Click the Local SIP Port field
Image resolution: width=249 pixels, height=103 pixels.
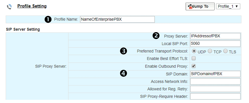pyautogui.click(x=215, y=44)
